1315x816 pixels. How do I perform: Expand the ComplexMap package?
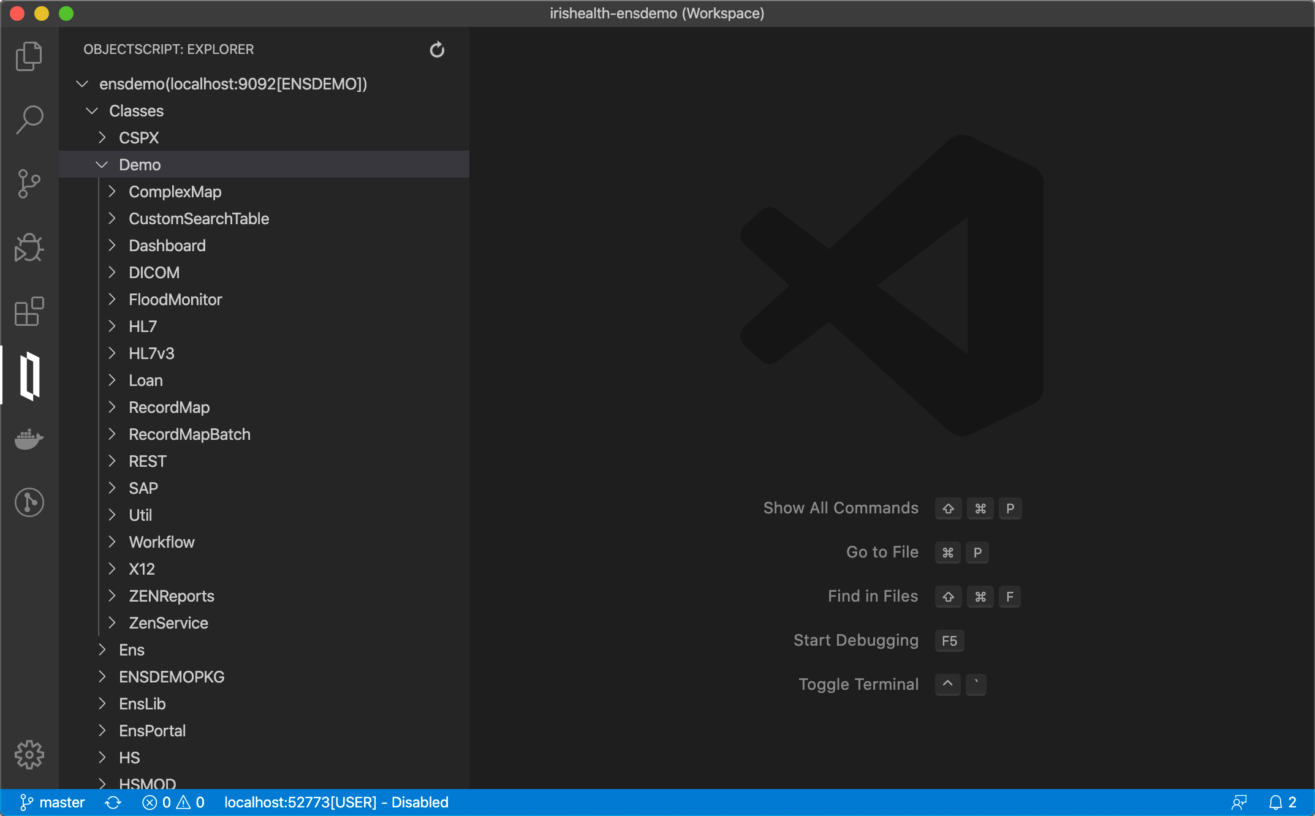[x=112, y=192]
